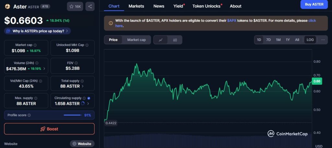Open the Token Unlocks tab
The image size is (332, 148).
coord(207,6)
